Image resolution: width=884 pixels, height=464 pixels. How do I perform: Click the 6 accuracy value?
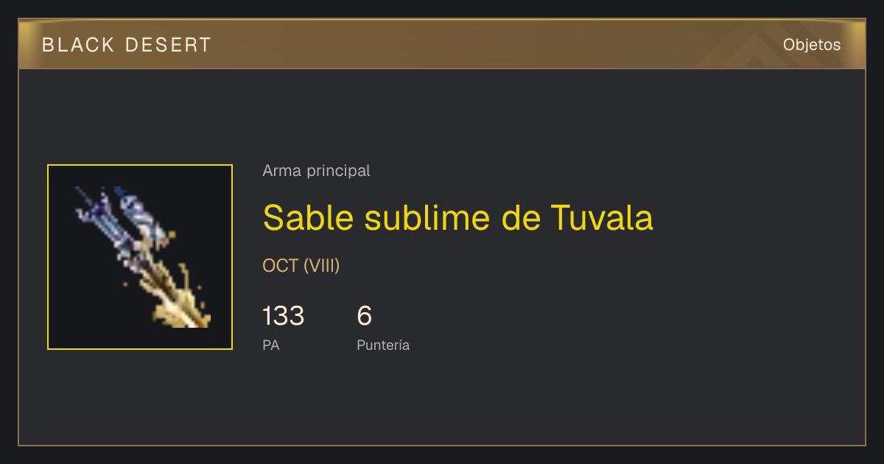click(x=365, y=316)
